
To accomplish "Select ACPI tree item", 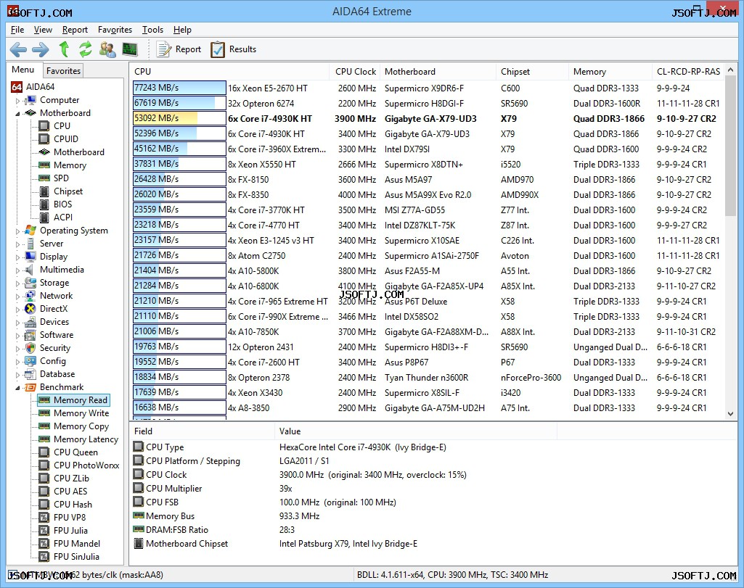I will point(56,218).
